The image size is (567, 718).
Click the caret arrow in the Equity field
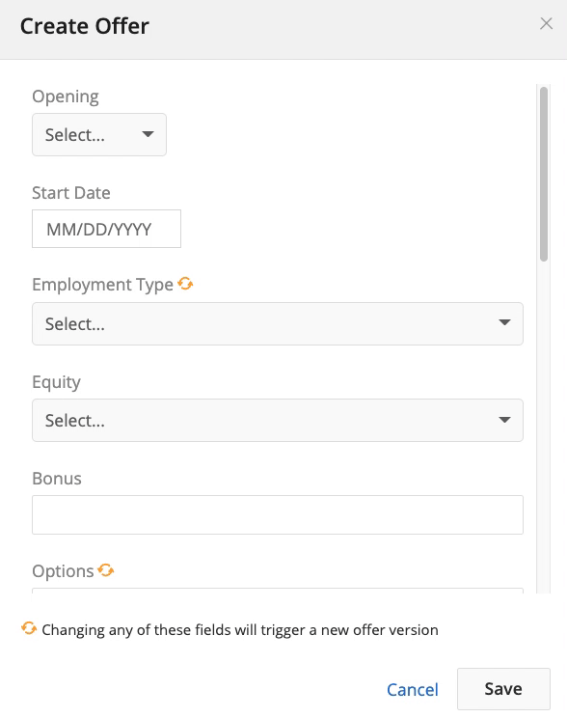(x=504, y=420)
